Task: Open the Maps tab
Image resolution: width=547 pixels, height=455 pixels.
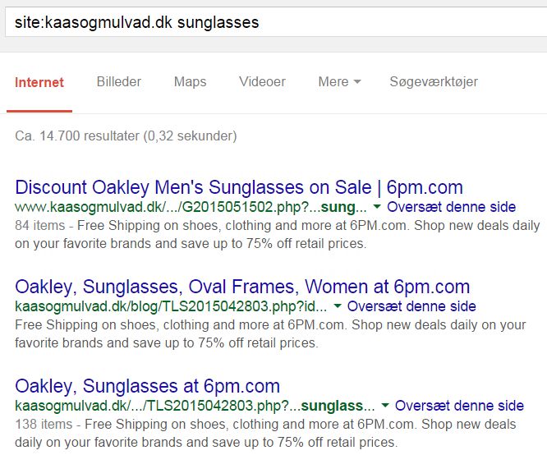Action: click(x=190, y=82)
